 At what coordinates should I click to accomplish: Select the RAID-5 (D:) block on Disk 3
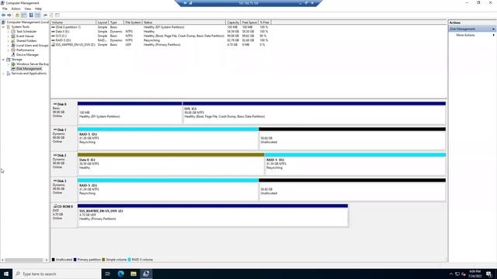point(168,190)
